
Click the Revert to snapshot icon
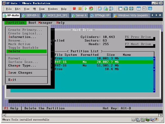105,9
